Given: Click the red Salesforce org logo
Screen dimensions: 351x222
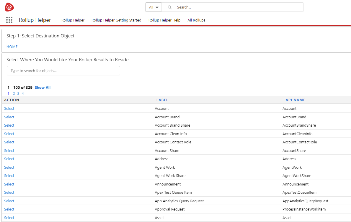Looking at the screenshot, I should 9,7.
